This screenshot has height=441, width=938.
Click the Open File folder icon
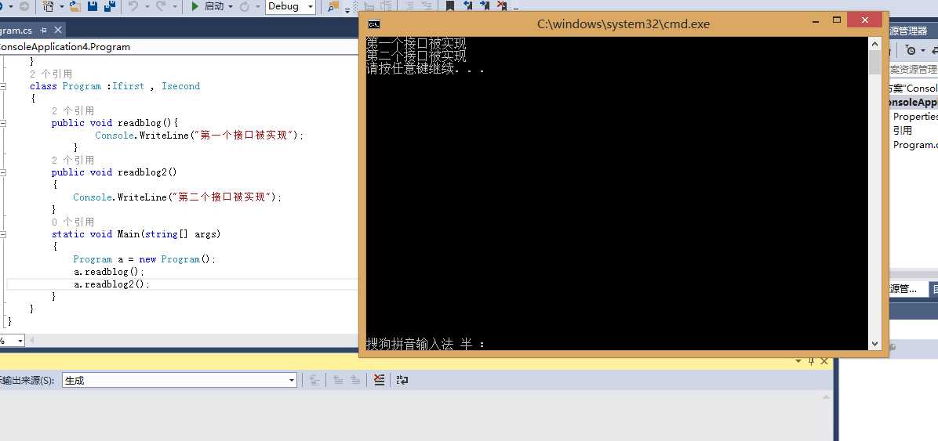point(75,6)
